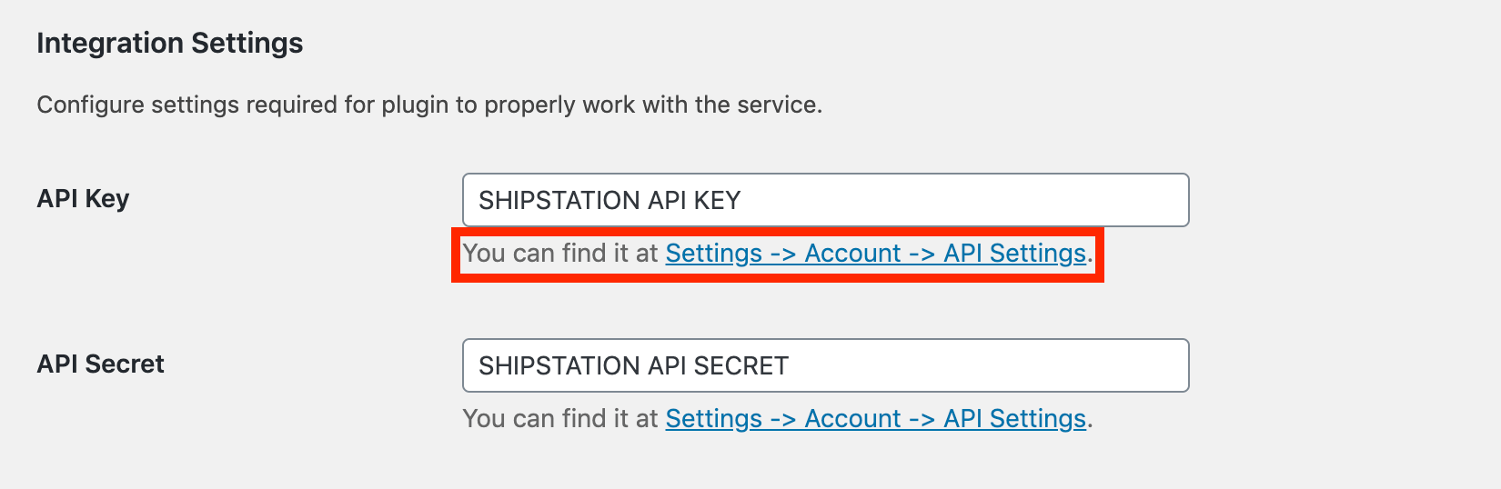
Task: Click 'API Settings' in the API Secret help link
Action: (1014, 419)
